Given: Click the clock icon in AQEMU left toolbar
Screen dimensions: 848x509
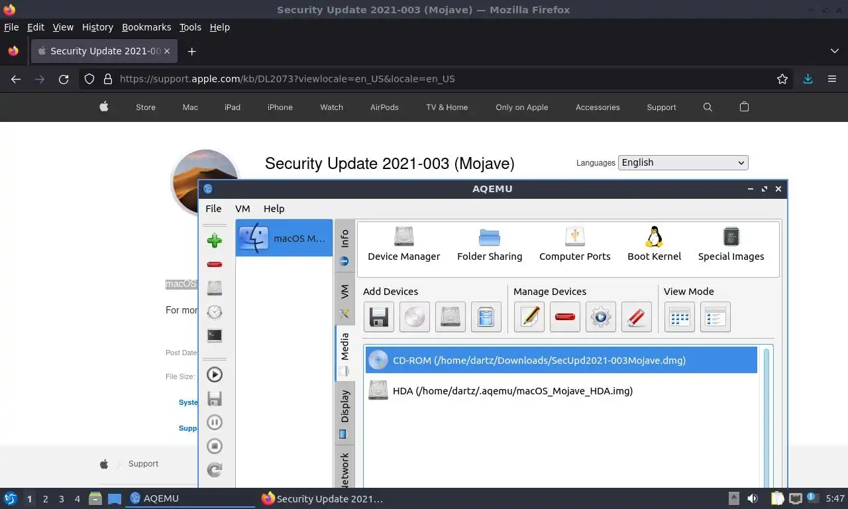Looking at the screenshot, I should [214, 312].
